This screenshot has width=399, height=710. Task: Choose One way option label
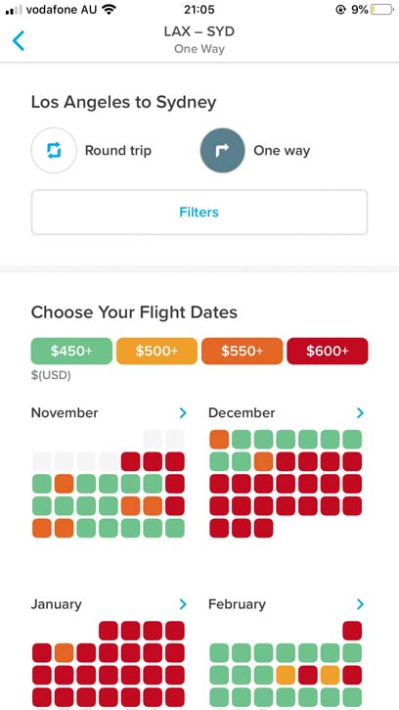(x=282, y=151)
